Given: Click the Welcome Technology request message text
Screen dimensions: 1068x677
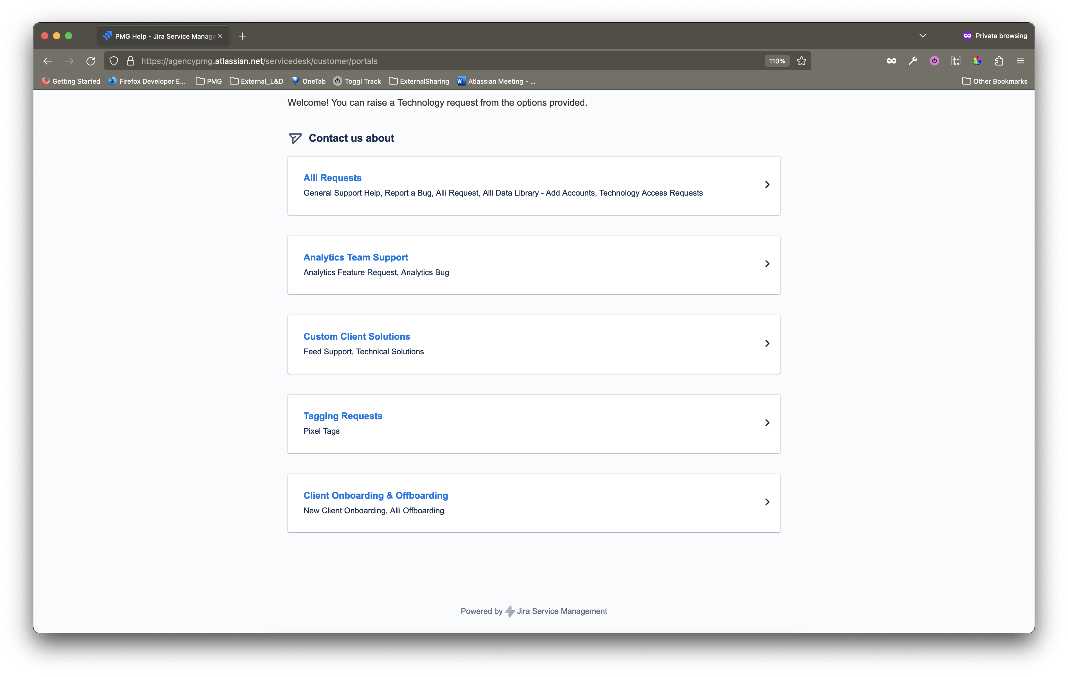Looking at the screenshot, I should click(x=437, y=102).
